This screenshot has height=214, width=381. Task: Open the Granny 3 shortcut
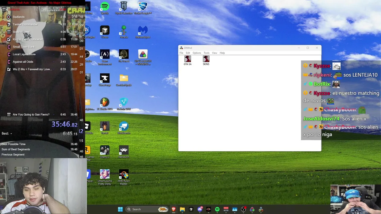click(x=104, y=152)
